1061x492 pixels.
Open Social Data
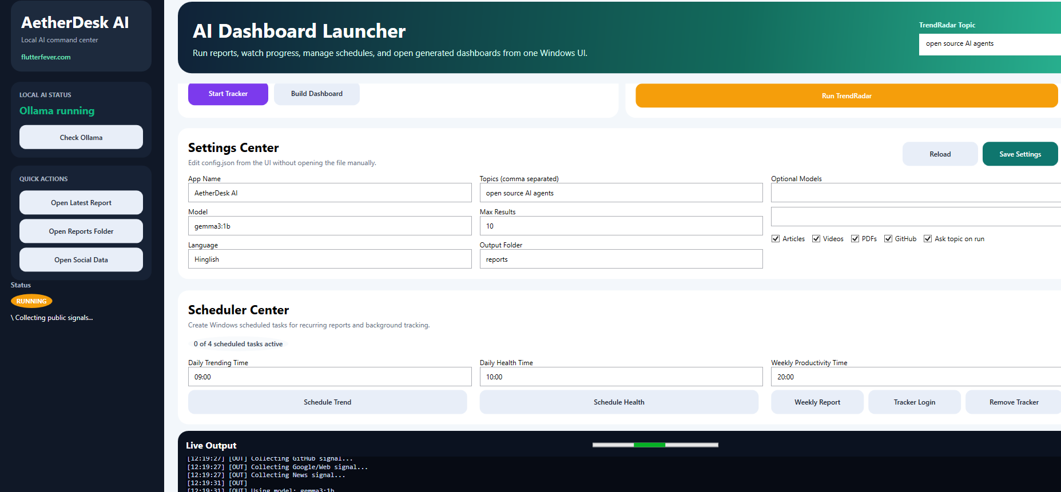(x=81, y=259)
